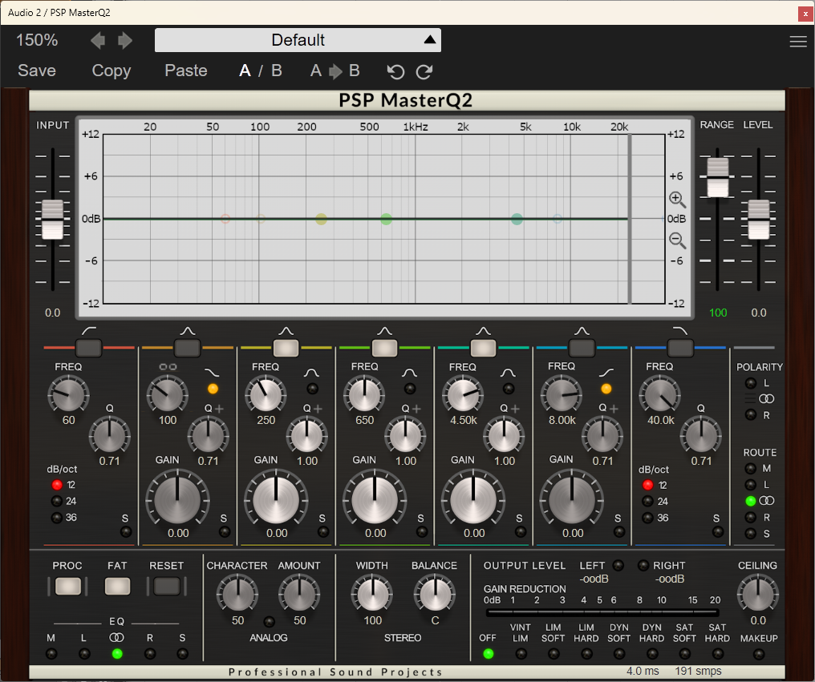The width and height of the screenshot is (815, 682).
Task: Toggle the FAT mode button
Action: [x=117, y=587]
